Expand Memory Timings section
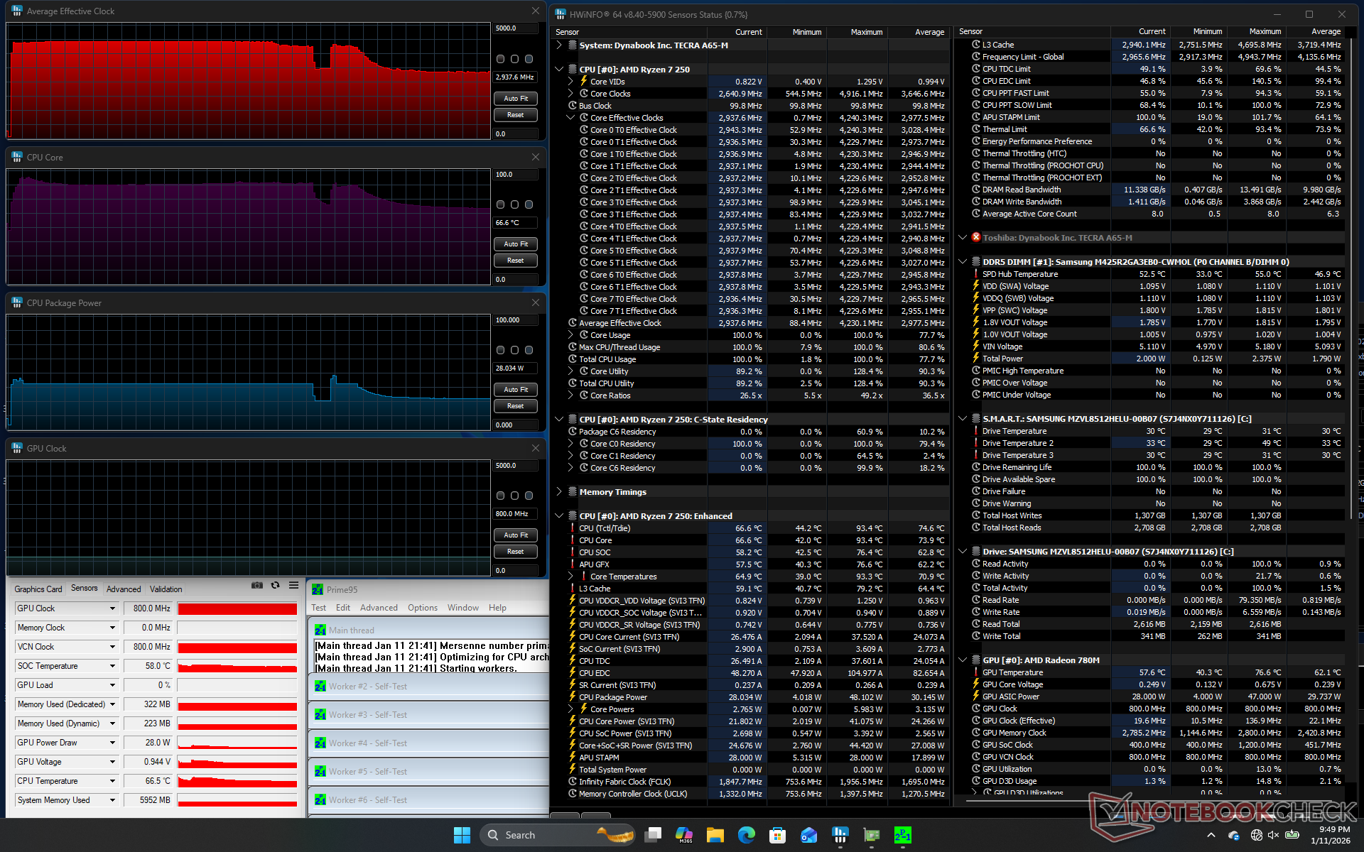1364x852 pixels. (x=559, y=492)
